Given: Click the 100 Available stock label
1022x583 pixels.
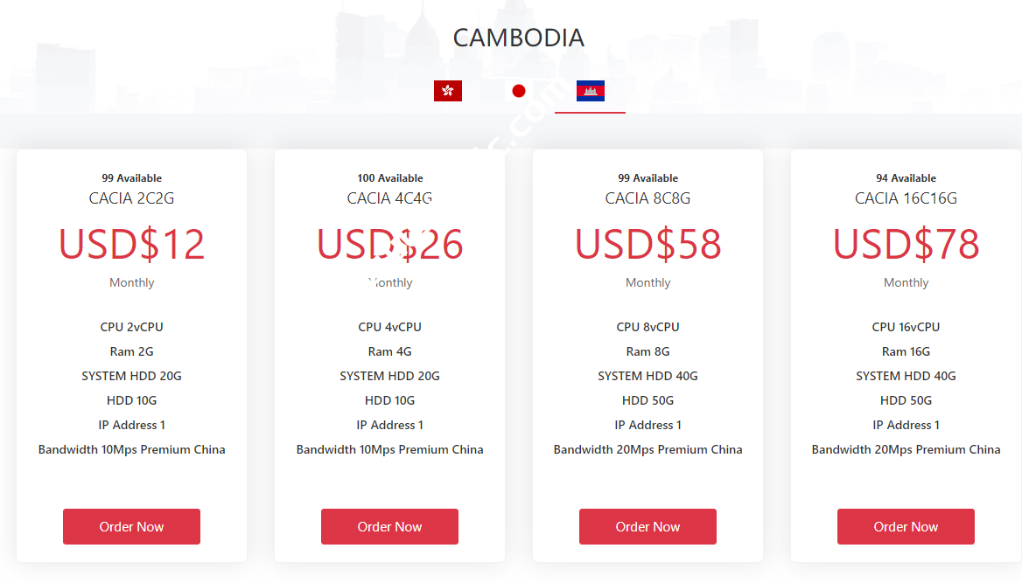Looking at the screenshot, I should point(389,178).
